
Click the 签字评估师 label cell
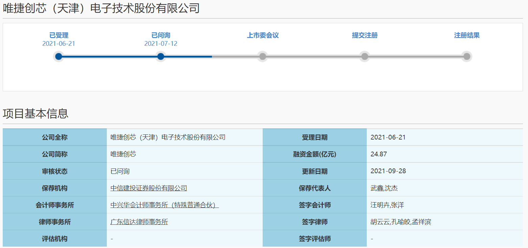[315, 239]
